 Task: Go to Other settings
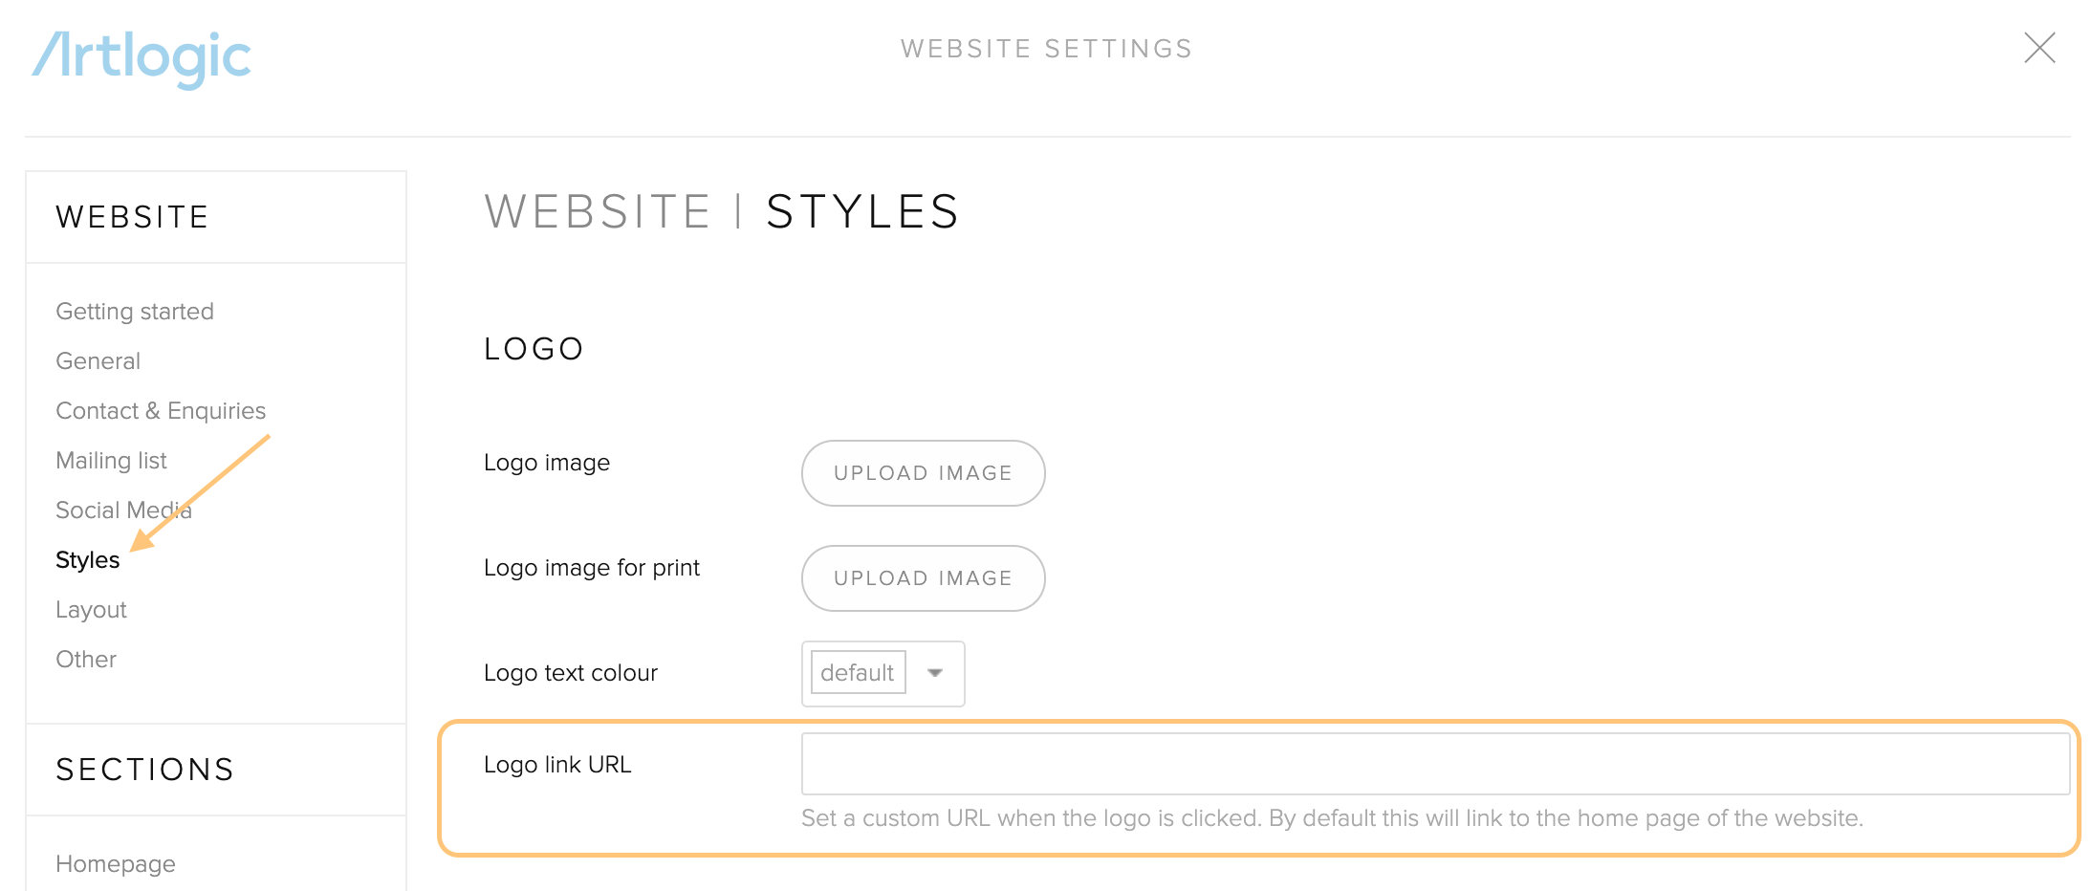pyautogui.click(x=86, y=660)
